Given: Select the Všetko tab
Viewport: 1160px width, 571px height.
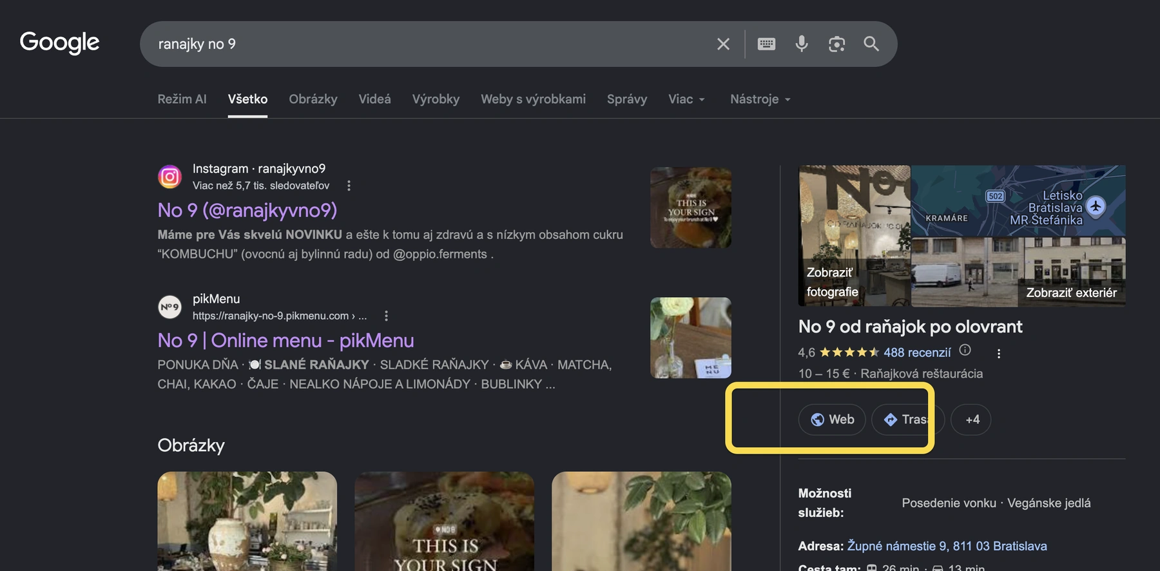Looking at the screenshot, I should [x=247, y=99].
